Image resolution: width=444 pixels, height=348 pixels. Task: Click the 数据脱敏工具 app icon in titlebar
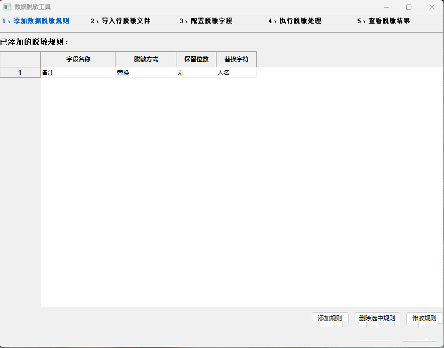coord(7,7)
